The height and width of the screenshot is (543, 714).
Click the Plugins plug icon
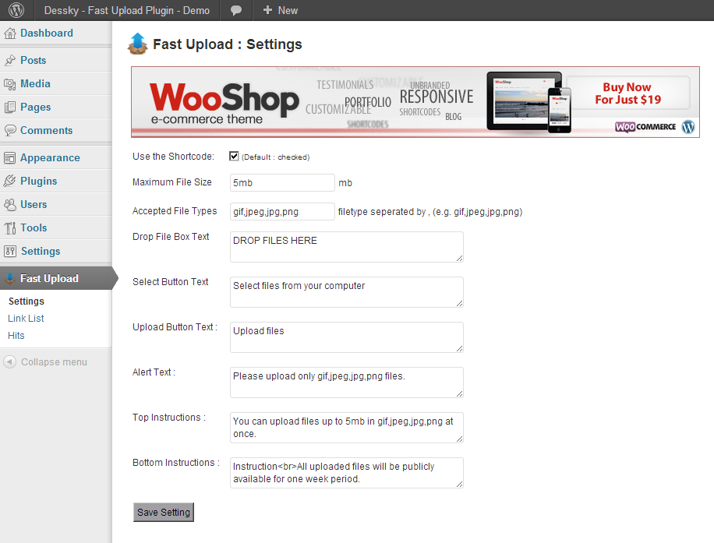[10, 182]
